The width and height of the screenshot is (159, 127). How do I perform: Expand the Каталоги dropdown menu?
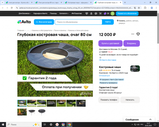click(x=64, y=13)
